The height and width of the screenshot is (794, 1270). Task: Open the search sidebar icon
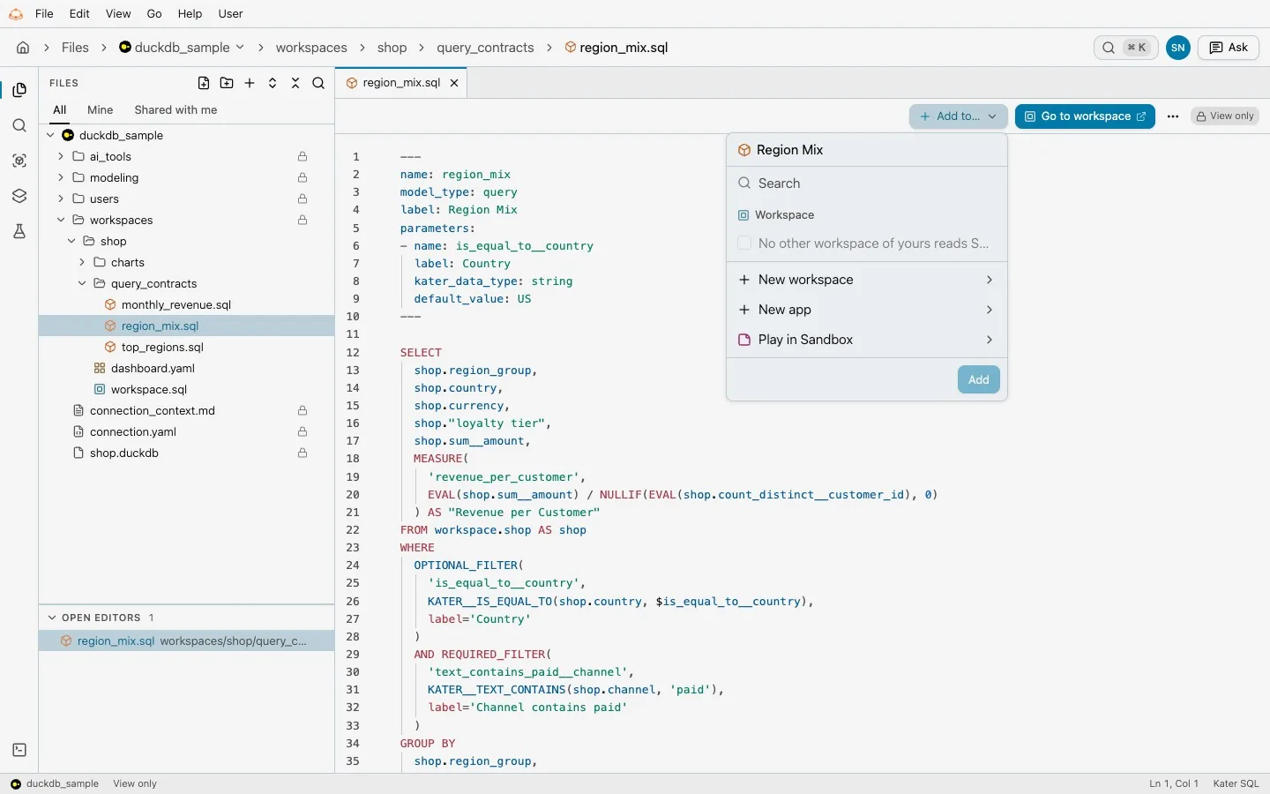(19, 125)
